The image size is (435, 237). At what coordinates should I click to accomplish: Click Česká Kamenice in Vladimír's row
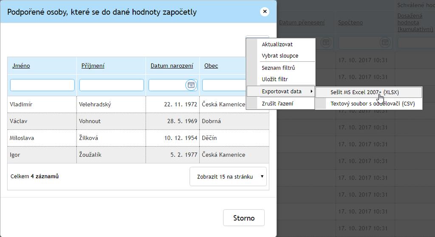tap(223, 105)
